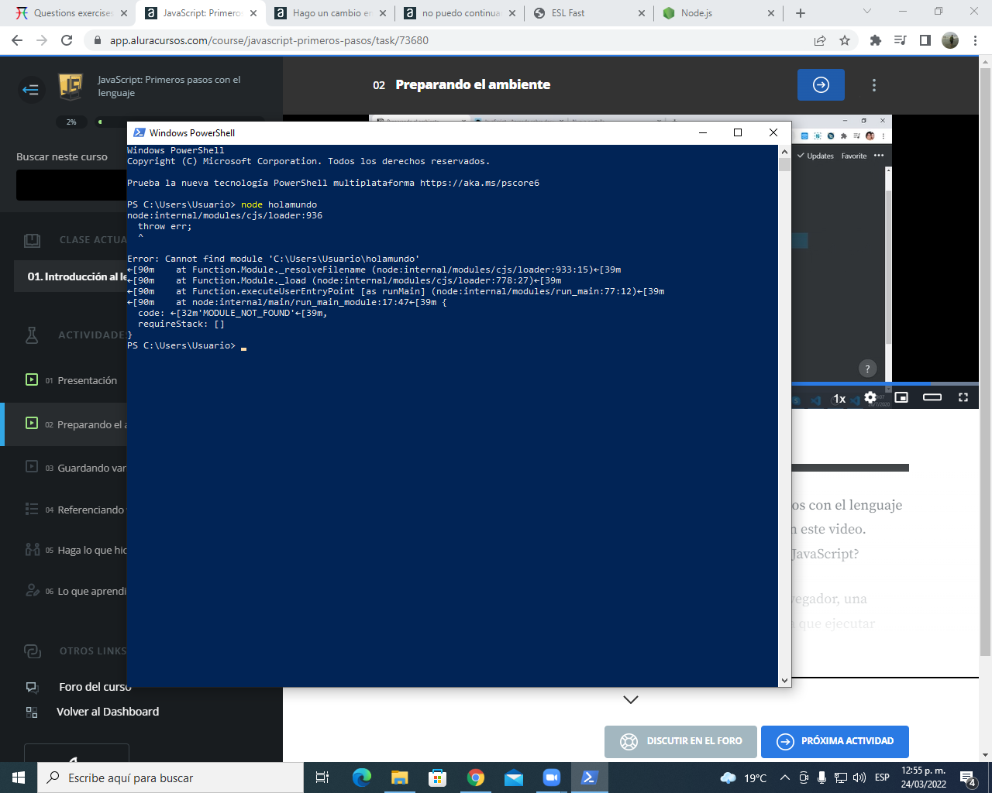This screenshot has height=793, width=992.
Task: Click the video help question mark icon
Action: click(x=867, y=369)
